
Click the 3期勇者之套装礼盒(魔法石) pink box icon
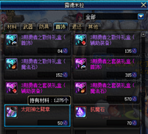click(81, 88)
